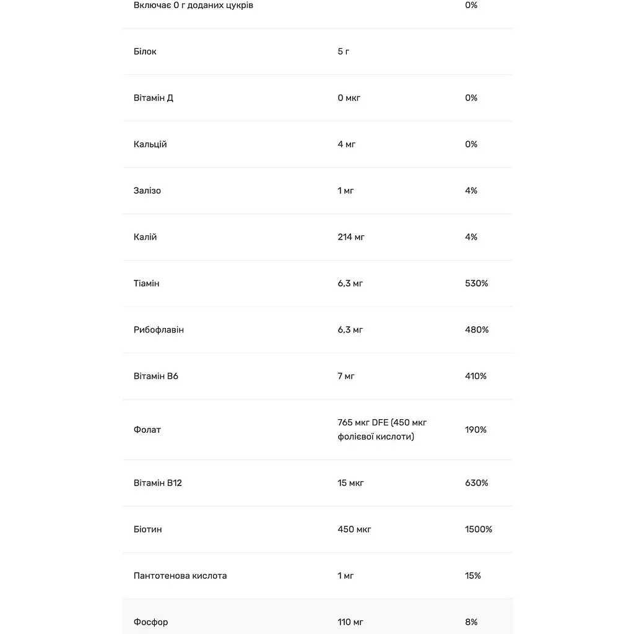Screen dimensions: 634x634
Task: Click the Калій 214 мг amount
Action: tap(351, 237)
